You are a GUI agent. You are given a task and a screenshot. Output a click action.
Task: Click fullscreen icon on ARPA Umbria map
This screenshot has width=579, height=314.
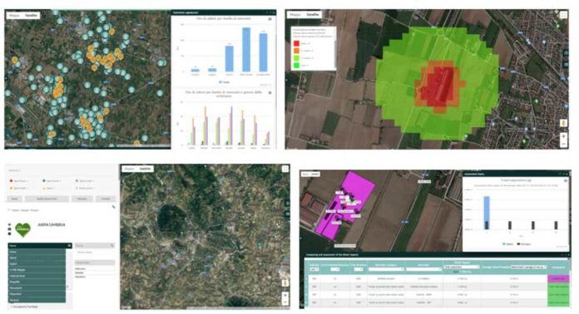(285, 169)
